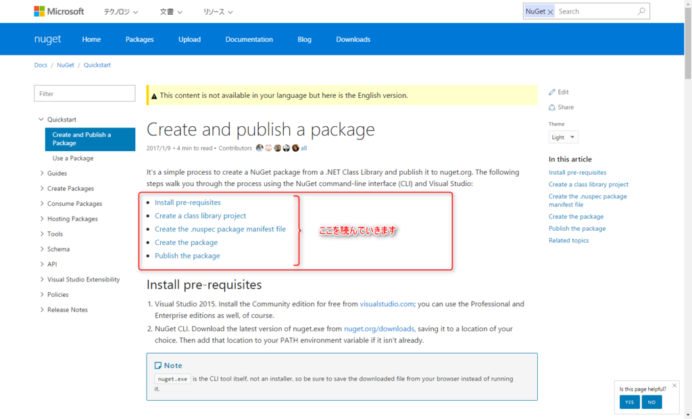Expand the Guides tree node
This screenshot has width=692, height=419.
pyautogui.click(x=42, y=173)
